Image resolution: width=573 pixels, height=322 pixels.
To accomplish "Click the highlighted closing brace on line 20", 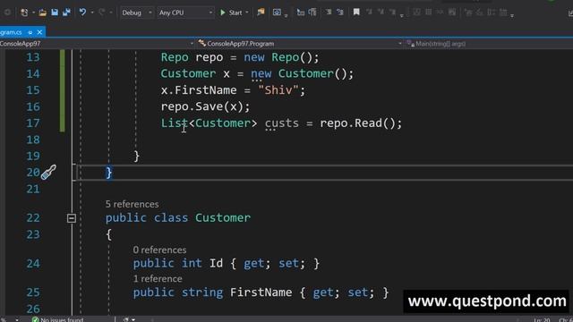I will click(x=108, y=173).
